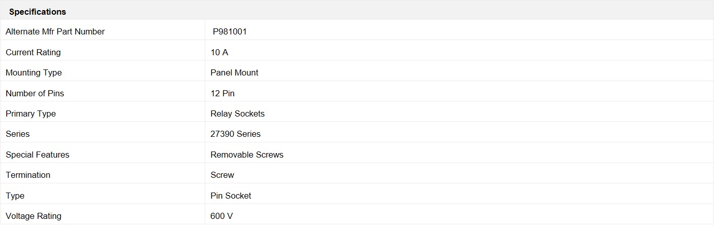Screen dimensions: 714x227
Task: Click the 10 A current value
Action: pyautogui.click(x=220, y=52)
